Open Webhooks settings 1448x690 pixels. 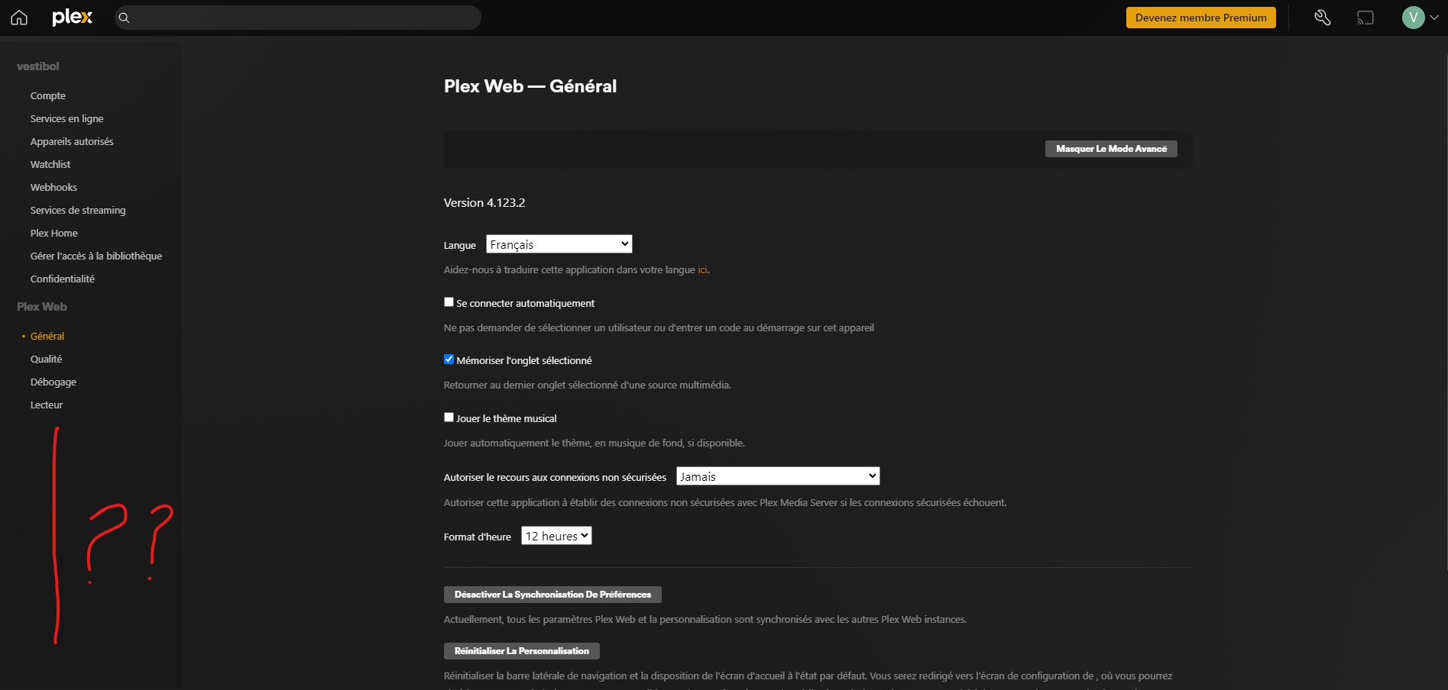pyautogui.click(x=53, y=187)
